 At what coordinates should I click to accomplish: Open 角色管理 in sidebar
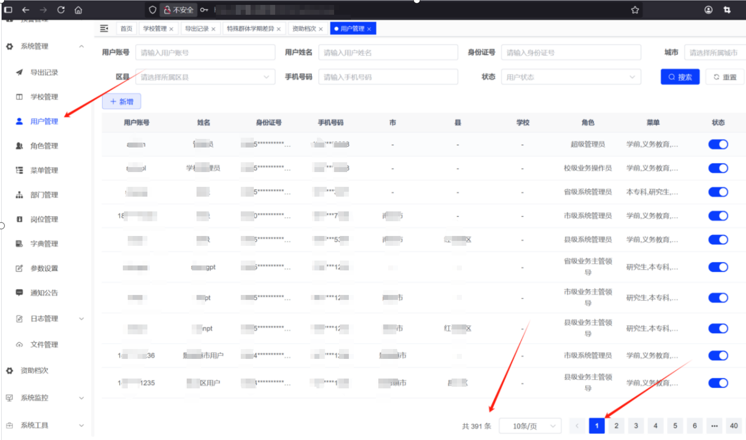pyautogui.click(x=44, y=146)
